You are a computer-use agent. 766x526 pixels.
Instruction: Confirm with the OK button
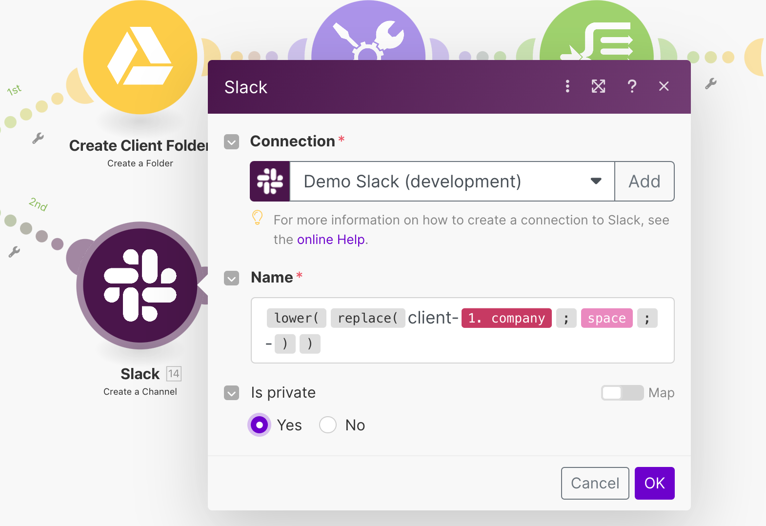coord(654,483)
